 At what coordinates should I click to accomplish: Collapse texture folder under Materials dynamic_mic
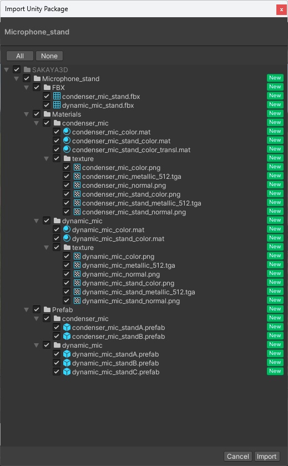tap(47, 248)
